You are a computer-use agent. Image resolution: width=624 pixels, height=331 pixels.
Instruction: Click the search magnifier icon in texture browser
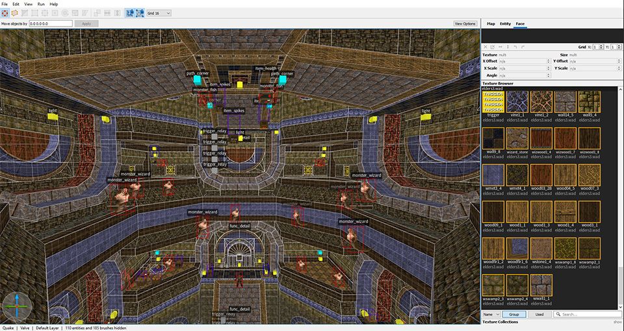(558, 314)
